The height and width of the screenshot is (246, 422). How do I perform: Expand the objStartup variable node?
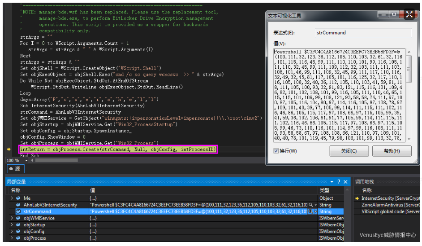pyautogui.click(x=12, y=225)
